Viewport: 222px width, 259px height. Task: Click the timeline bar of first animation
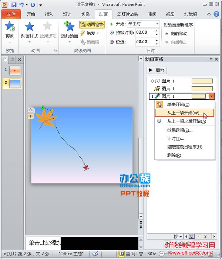point(202,81)
